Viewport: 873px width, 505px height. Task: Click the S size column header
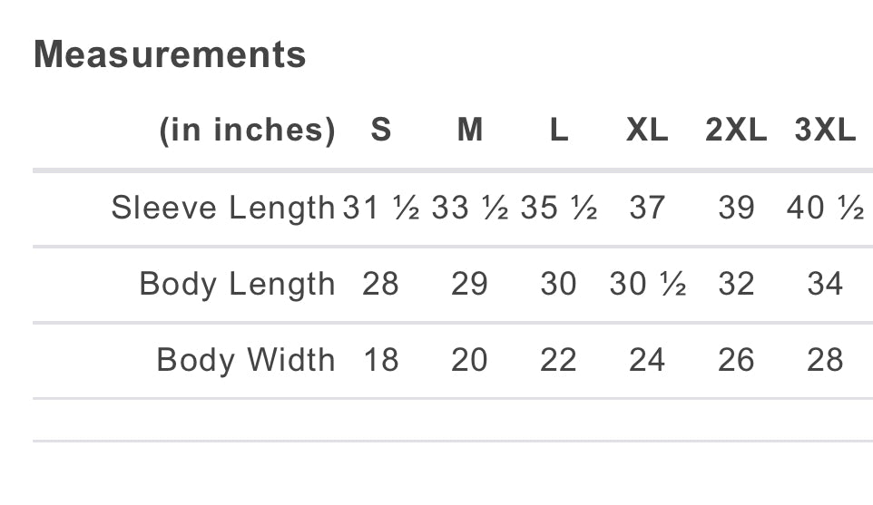coord(381,131)
